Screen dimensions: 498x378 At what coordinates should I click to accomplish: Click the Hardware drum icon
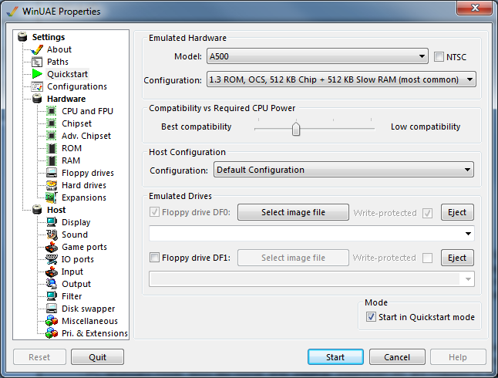tap(37, 99)
